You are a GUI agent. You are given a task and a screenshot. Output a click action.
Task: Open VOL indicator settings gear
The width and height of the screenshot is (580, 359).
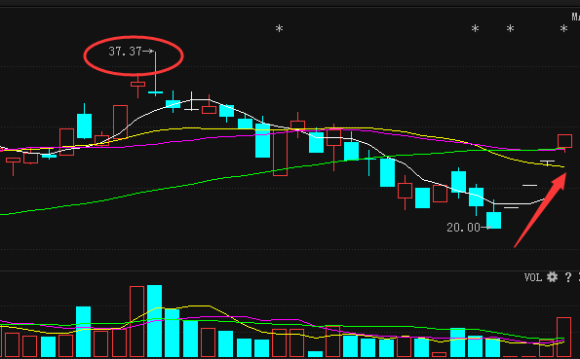coord(552,276)
